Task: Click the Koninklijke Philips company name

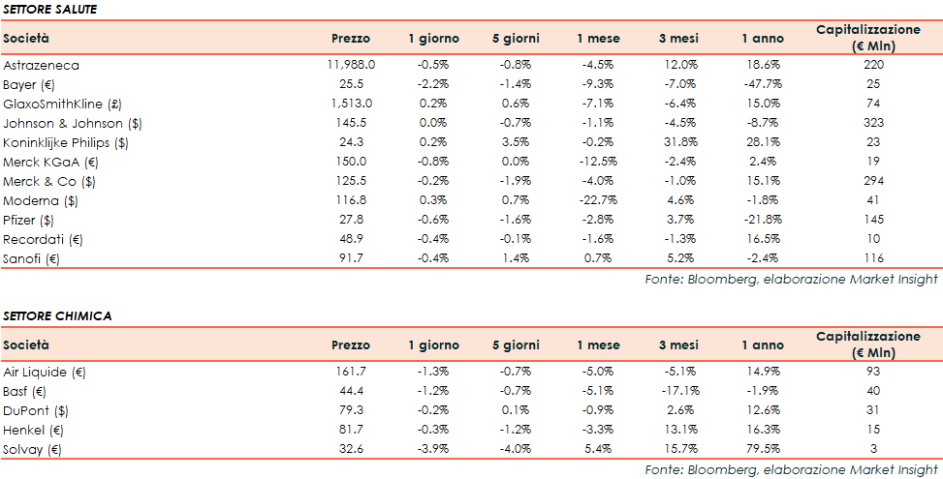Action: (65, 142)
